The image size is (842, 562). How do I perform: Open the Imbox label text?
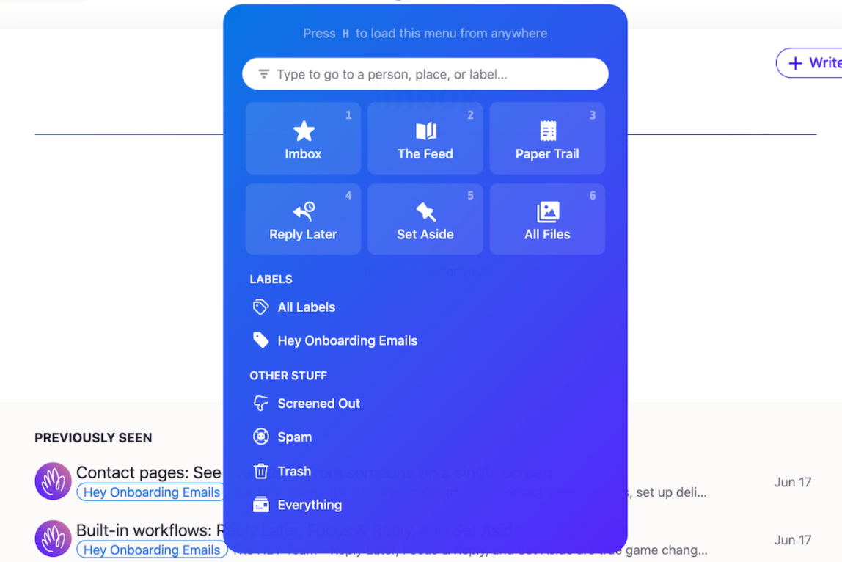click(304, 154)
